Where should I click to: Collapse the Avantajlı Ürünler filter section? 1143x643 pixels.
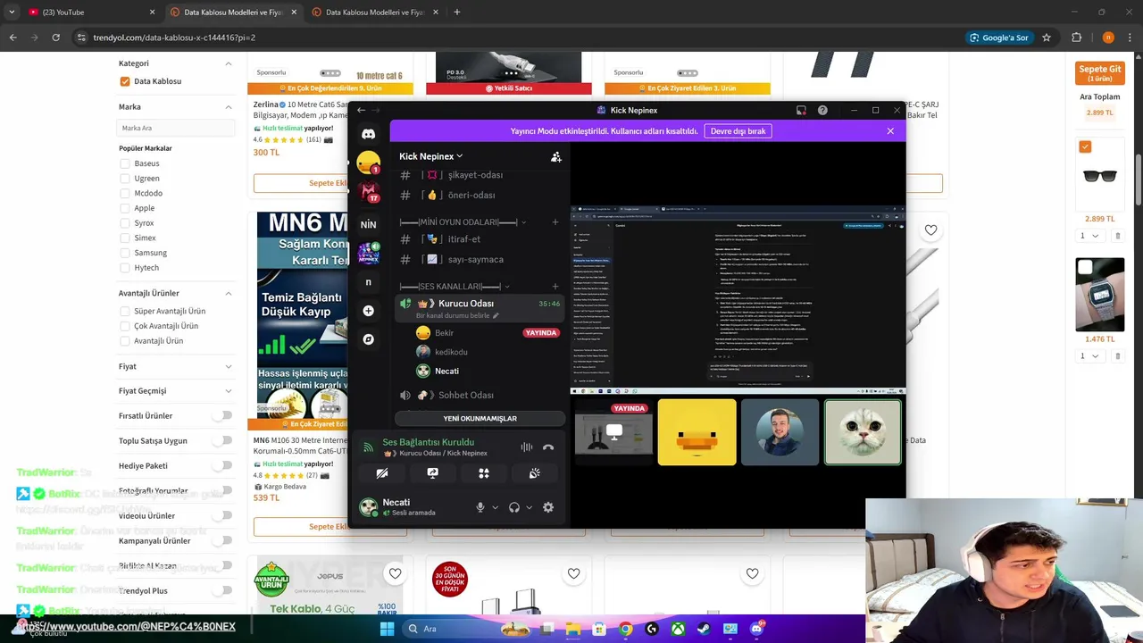pyautogui.click(x=228, y=293)
